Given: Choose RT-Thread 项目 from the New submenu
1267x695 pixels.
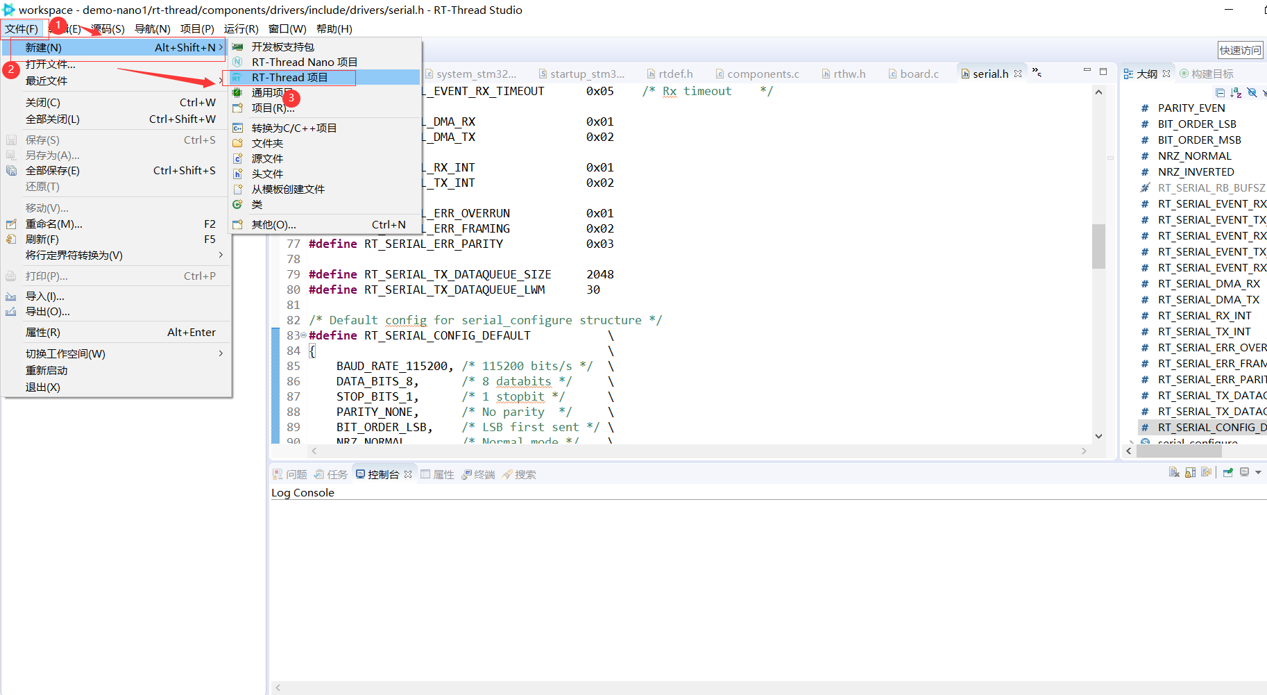Looking at the screenshot, I should 325,77.
